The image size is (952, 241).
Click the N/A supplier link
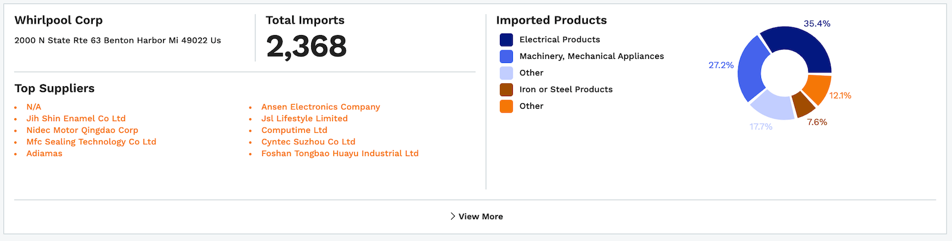[33, 107]
